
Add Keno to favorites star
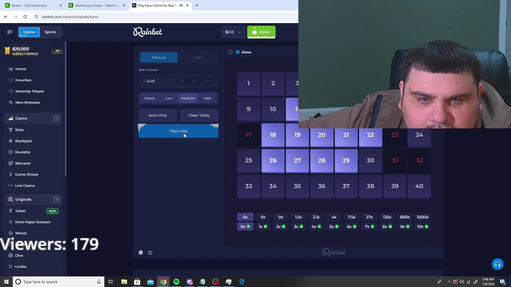pos(150,252)
